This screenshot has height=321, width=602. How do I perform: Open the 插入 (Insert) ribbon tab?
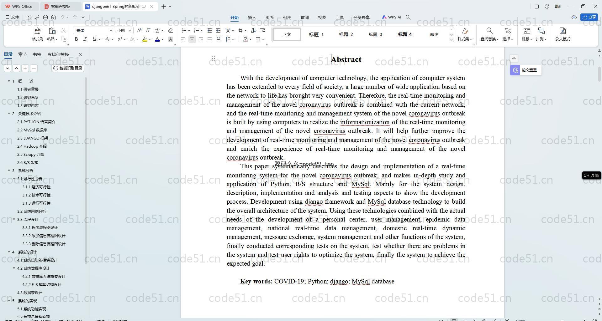[252, 18]
